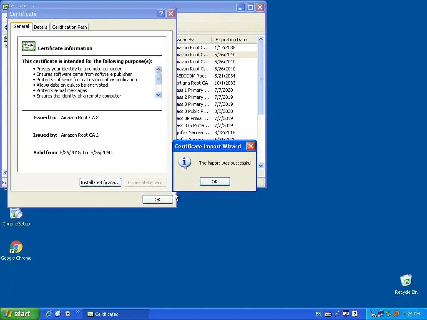The image size is (427, 320).
Task: Select the Class 1 Primary row expiring 7/7/2020
Action: coord(216,90)
